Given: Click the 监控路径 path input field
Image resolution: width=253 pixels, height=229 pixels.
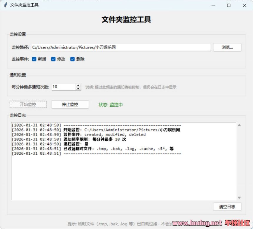Looking at the screenshot, I should (121, 47).
